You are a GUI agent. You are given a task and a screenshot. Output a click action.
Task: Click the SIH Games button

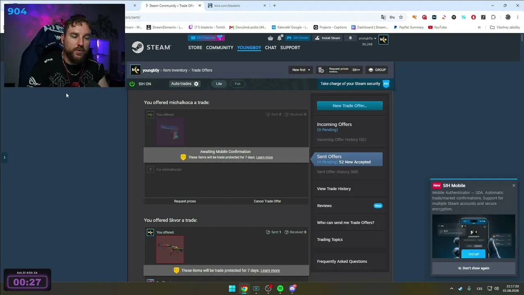coord(298,38)
